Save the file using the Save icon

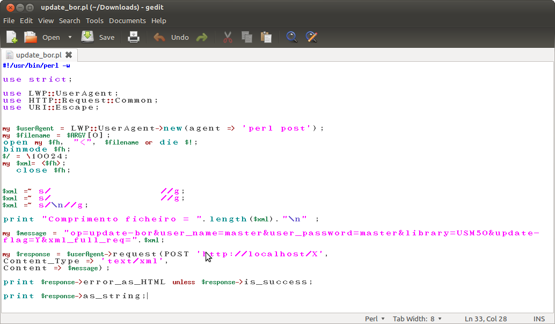(x=87, y=37)
